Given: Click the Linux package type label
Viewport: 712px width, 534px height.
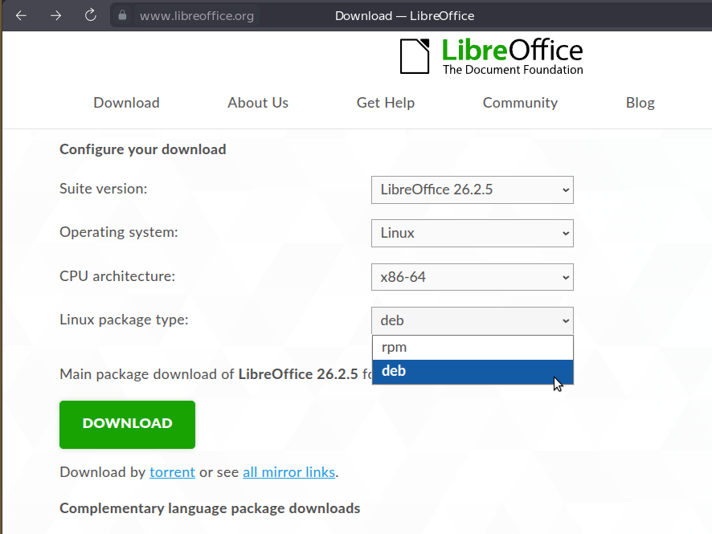Looking at the screenshot, I should tap(124, 320).
